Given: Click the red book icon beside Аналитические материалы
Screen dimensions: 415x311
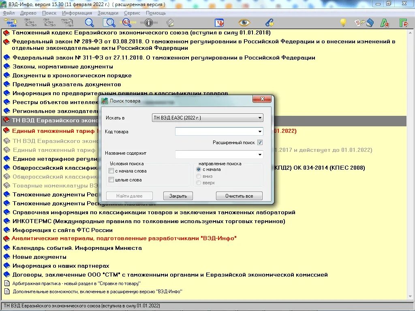Looking at the screenshot, I should click(6, 239).
